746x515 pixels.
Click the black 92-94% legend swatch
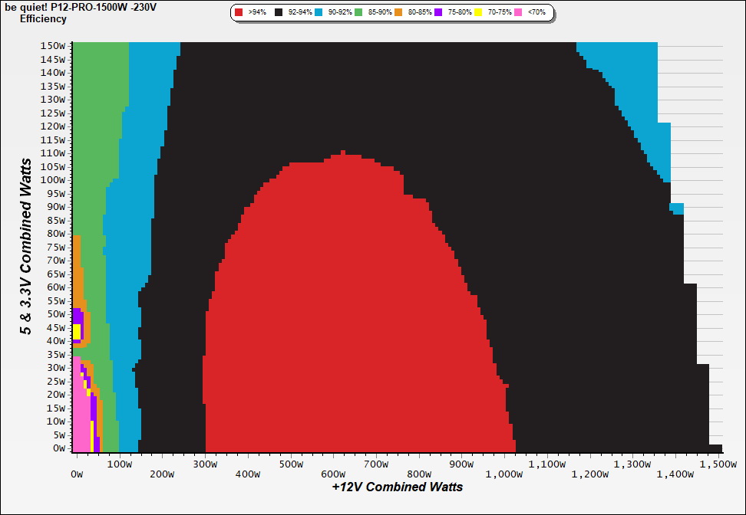[279, 13]
